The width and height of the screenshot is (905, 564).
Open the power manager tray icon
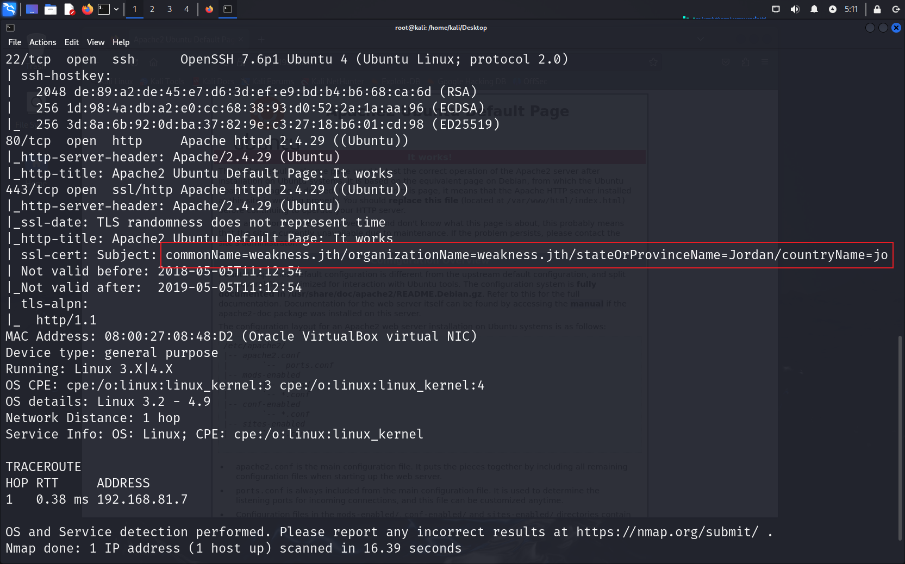point(833,9)
